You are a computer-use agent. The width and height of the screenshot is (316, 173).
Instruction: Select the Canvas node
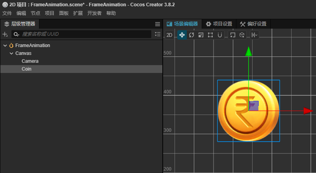[x=81, y=53]
